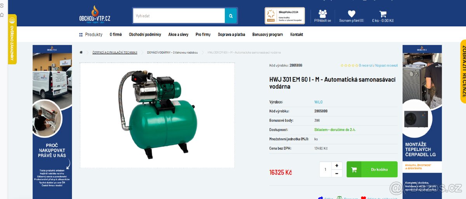
Task: Click the MONTÁŽE TEPELNÝCH ČERPADEL LG banner
Action: click(x=422, y=122)
